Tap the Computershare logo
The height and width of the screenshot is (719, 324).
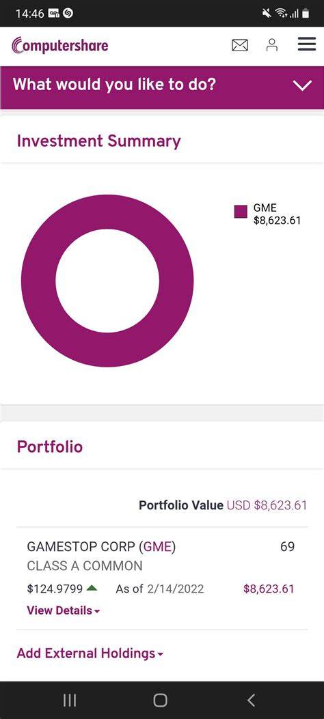click(x=60, y=45)
